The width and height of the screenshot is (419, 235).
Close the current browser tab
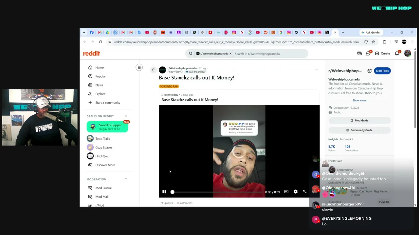[x=335, y=33]
